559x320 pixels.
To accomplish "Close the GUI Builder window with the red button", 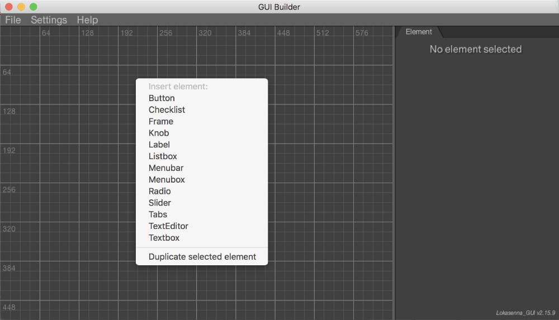I will (9, 7).
